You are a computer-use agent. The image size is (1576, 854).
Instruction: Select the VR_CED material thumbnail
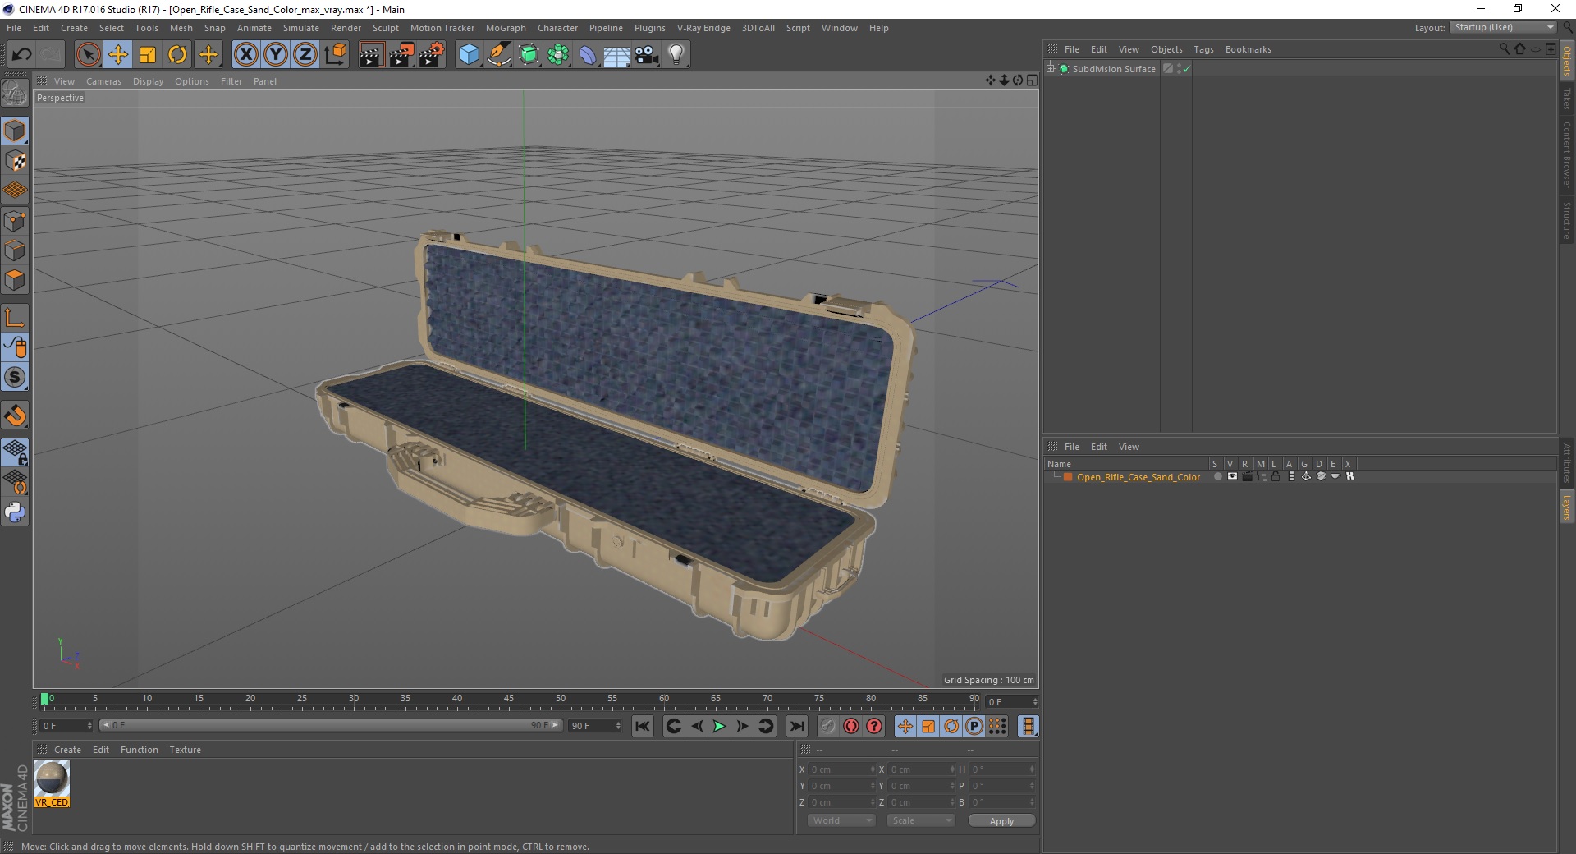[x=52, y=783]
